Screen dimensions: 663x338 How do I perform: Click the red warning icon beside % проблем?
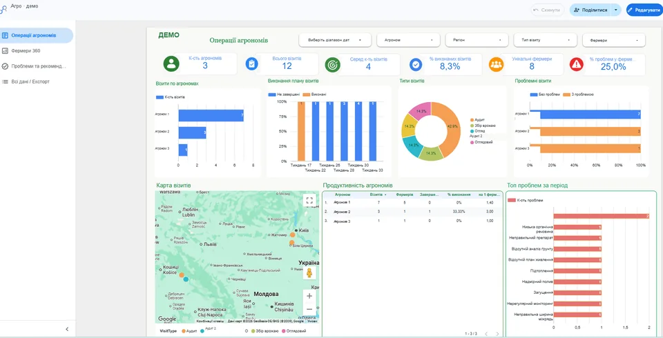pyautogui.click(x=576, y=64)
